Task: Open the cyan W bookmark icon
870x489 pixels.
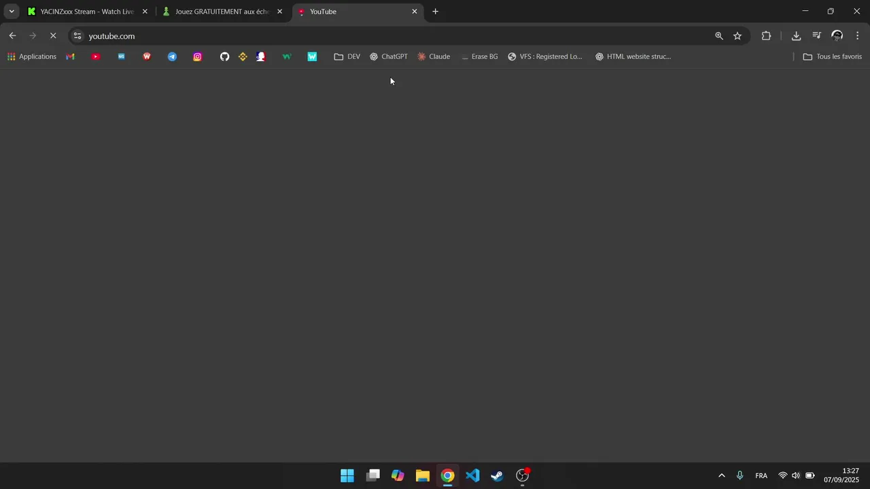Action: tap(312, 56)
